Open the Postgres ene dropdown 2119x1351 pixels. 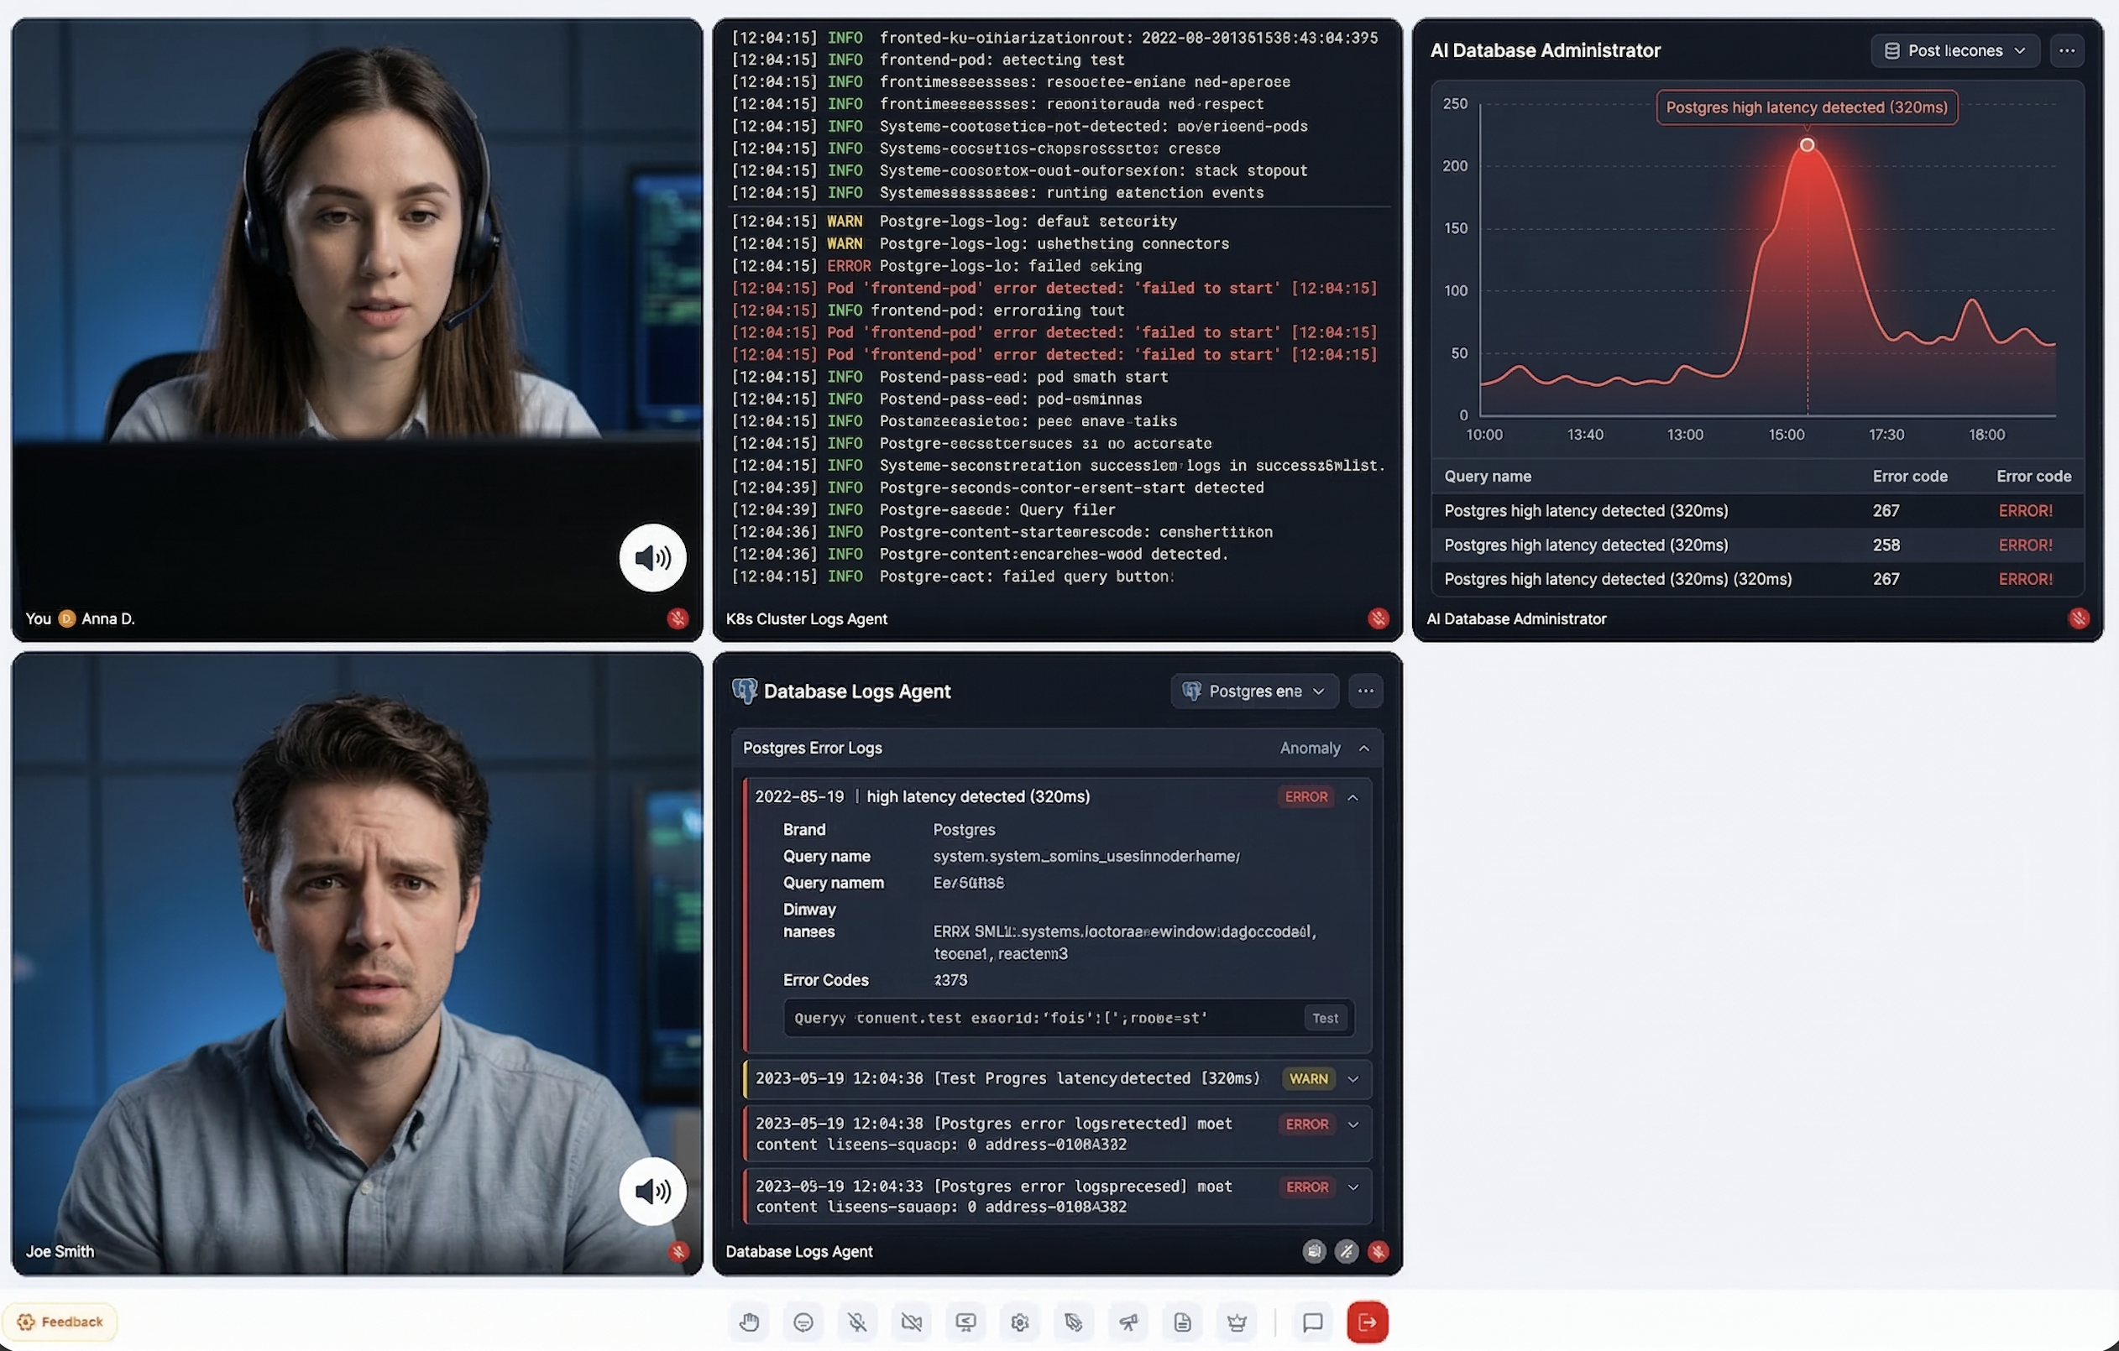[x=1254, y=691]
